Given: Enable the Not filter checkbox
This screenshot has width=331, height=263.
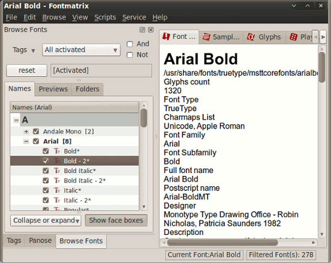Looking at the screenshot, I should click(x=129, y=55).
